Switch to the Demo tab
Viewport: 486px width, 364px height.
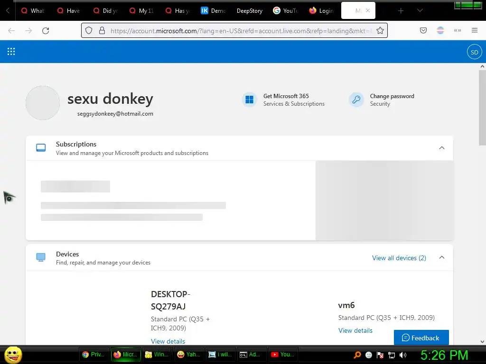[214, 11]
